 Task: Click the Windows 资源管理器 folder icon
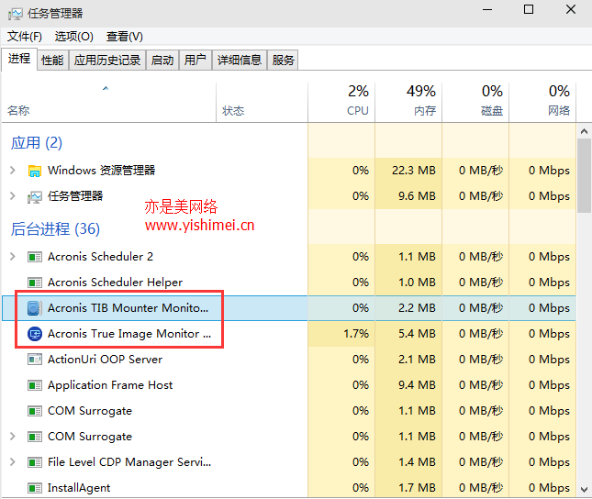(x=35, y=171)
